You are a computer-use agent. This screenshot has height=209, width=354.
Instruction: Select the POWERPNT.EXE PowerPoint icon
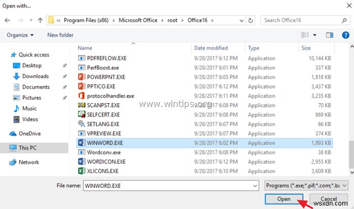coord(81,77)
